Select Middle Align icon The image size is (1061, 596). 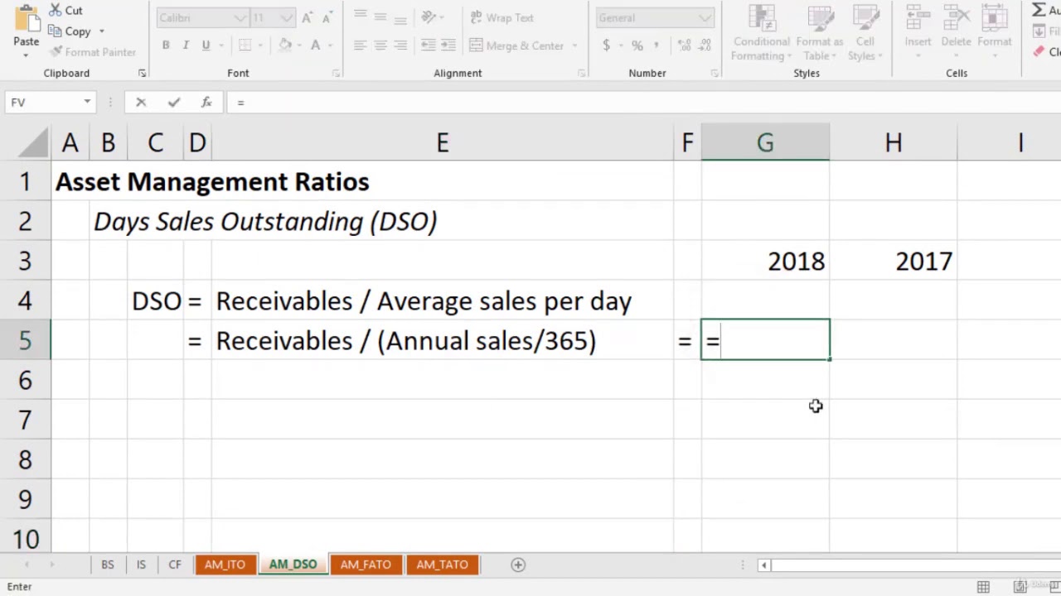[380, 17]
